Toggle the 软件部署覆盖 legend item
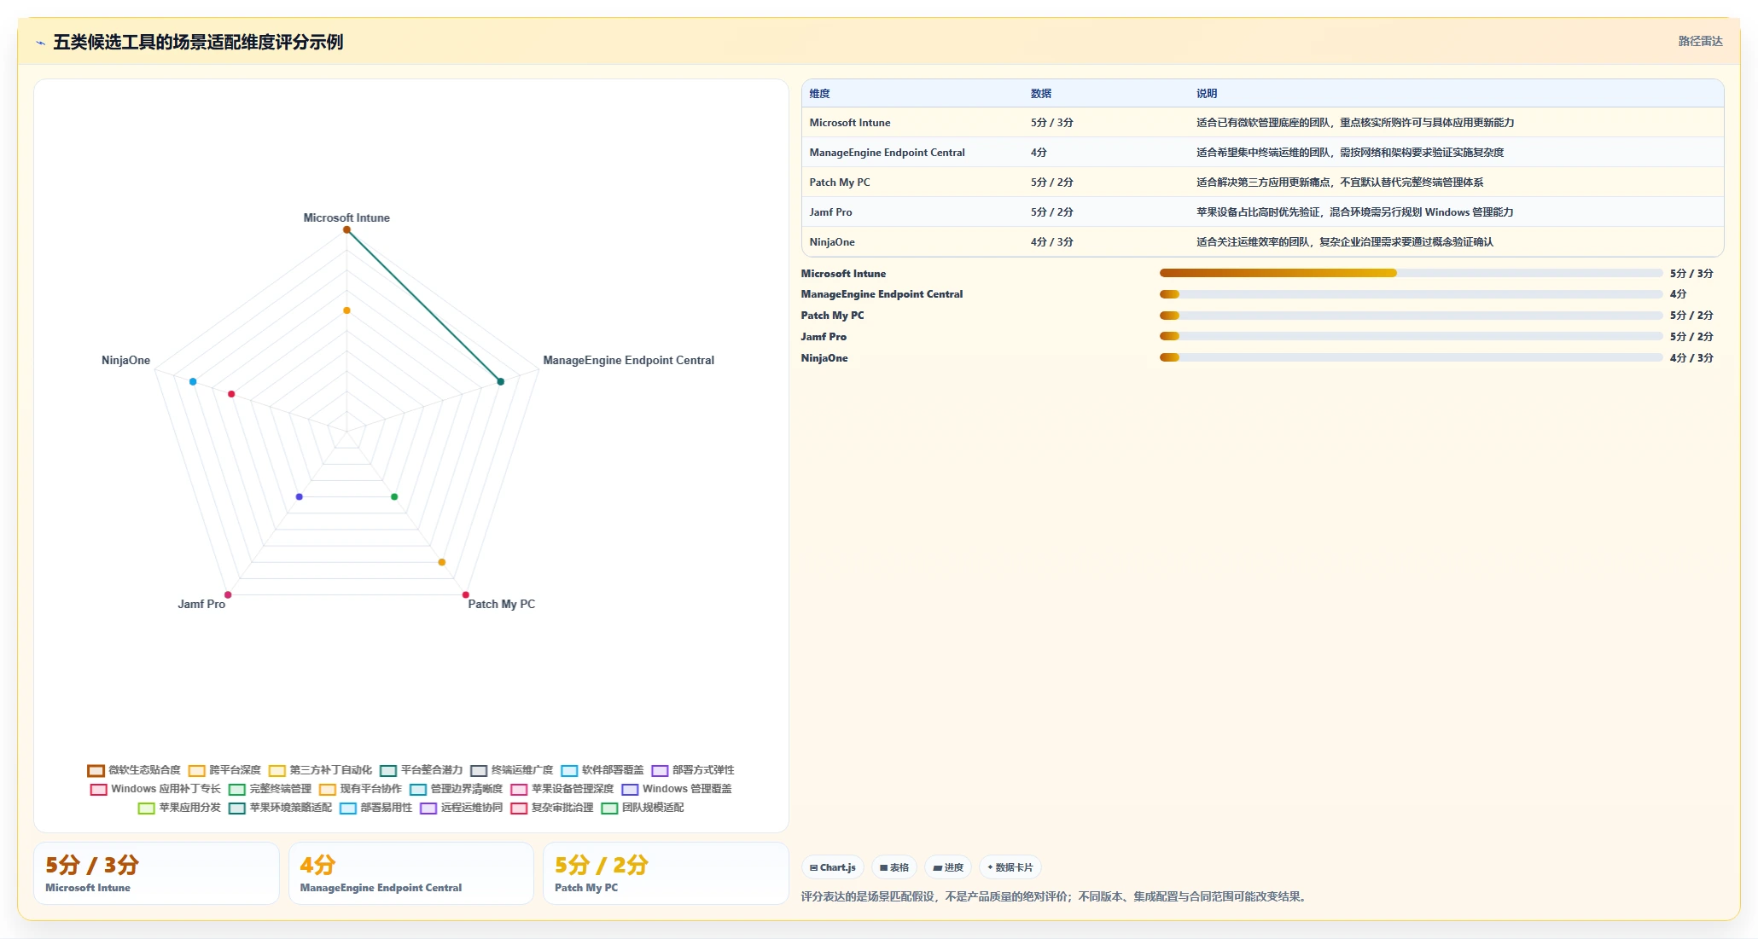 point(602,770)
